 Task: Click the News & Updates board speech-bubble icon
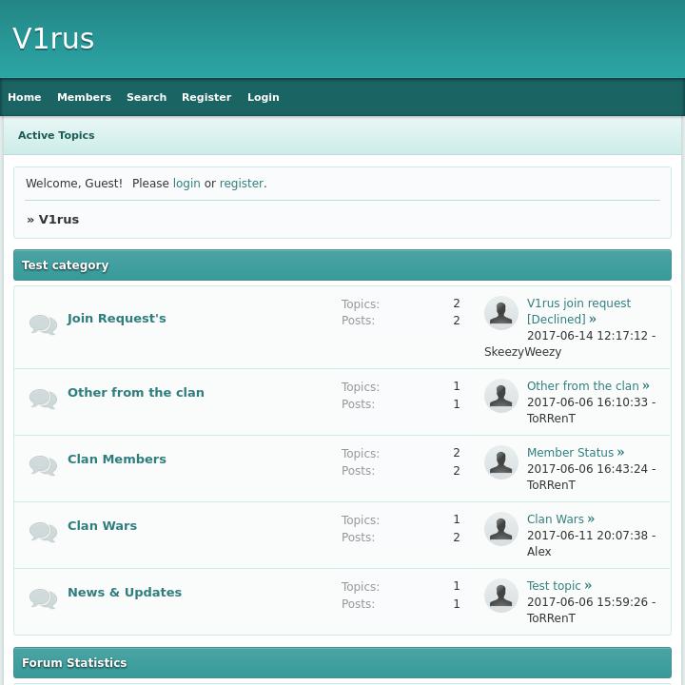[x=43, y=598]
